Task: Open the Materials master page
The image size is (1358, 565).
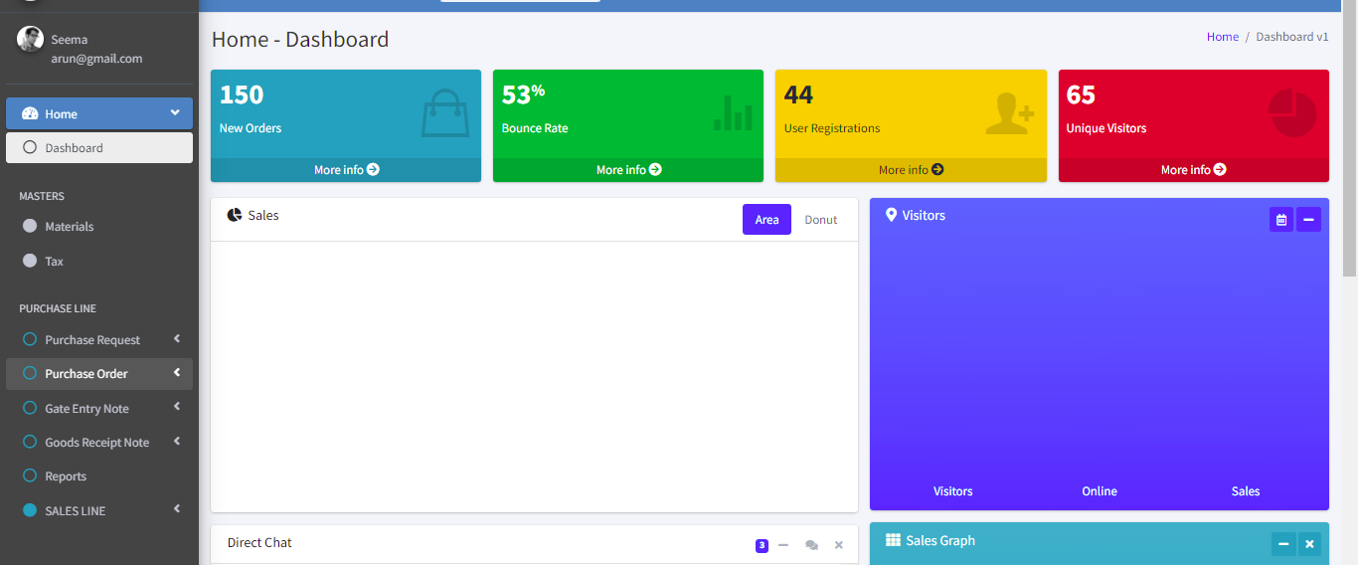Action: [x=69, y=227]
